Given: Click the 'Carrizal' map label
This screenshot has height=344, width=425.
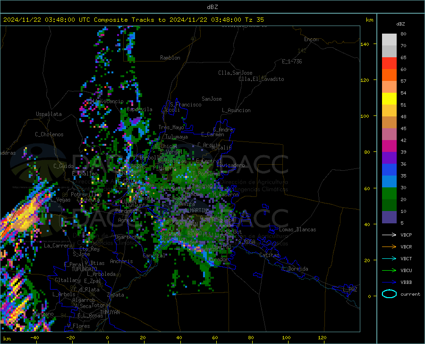Looking at the screenshot, I should [154, 256].
